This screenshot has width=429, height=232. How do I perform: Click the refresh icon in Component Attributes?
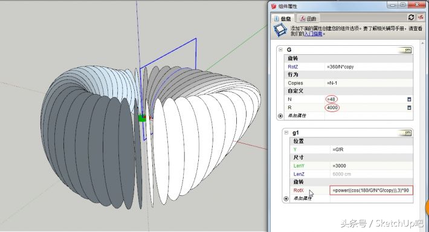click(x=411, y=17)
